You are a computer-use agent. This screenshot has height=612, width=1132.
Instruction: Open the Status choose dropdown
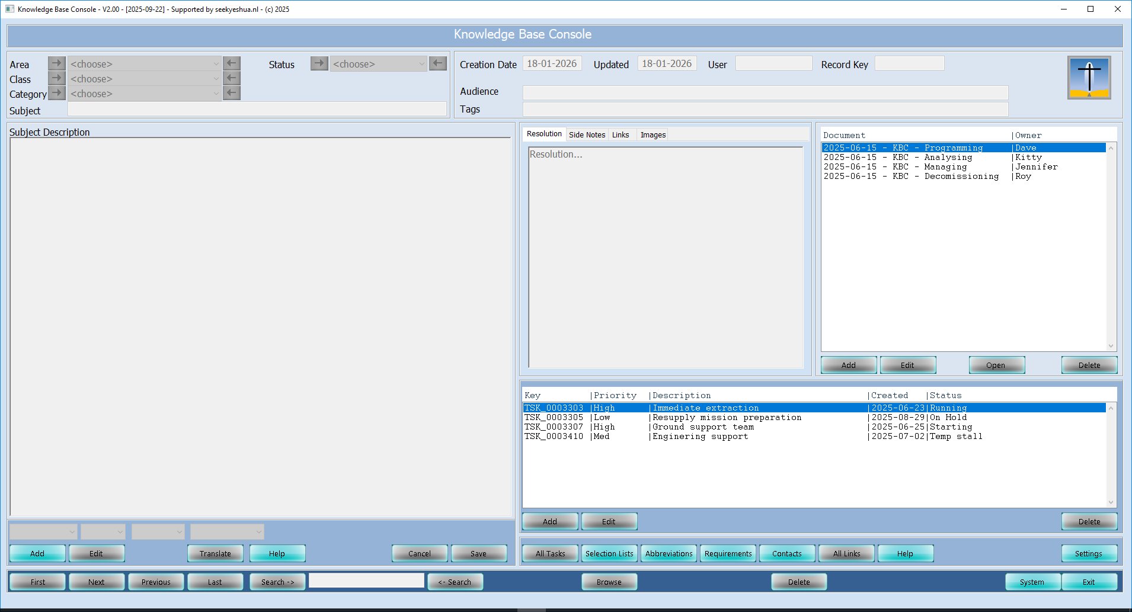tap(378, 63)
